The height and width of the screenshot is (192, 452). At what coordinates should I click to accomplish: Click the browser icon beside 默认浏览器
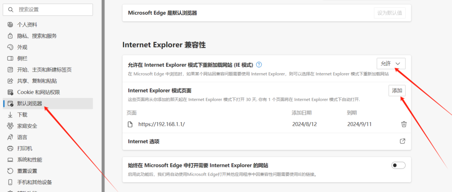click(x=10, y=103)
